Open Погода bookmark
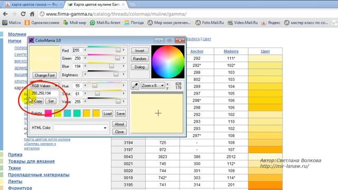The height and width of the screenshot is (190, 338). coord(134,22)
